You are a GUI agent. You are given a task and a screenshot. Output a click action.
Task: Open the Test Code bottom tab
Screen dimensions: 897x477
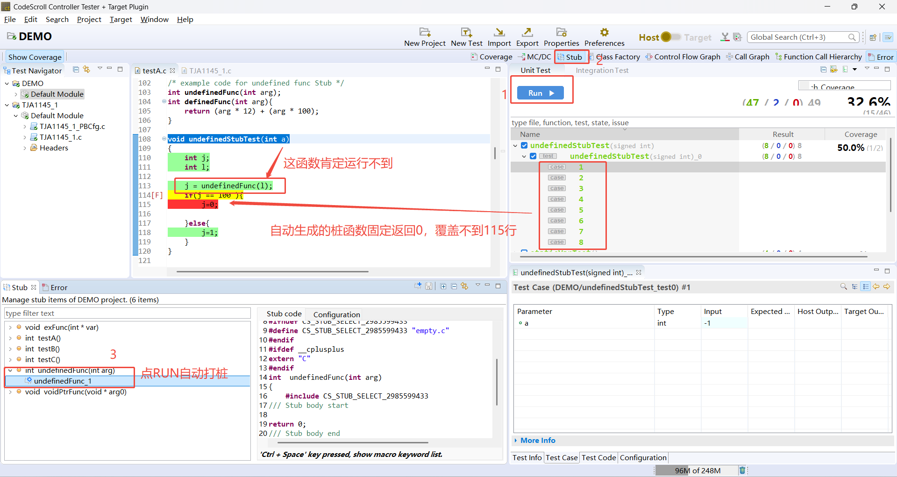coord(598,458)
